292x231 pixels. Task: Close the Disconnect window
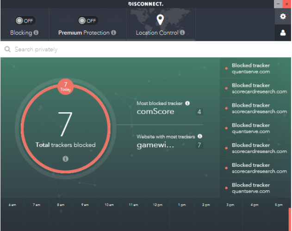pyautogui.click(x=287, y=4)
